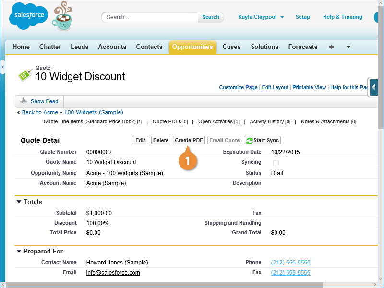Jump to Notes & Attachments related list
This screenshot has width=384, height=288.
pyautogui.click(x=328, y=122)
